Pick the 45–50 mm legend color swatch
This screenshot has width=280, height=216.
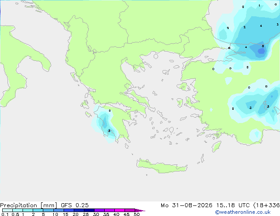pos(130,210)
